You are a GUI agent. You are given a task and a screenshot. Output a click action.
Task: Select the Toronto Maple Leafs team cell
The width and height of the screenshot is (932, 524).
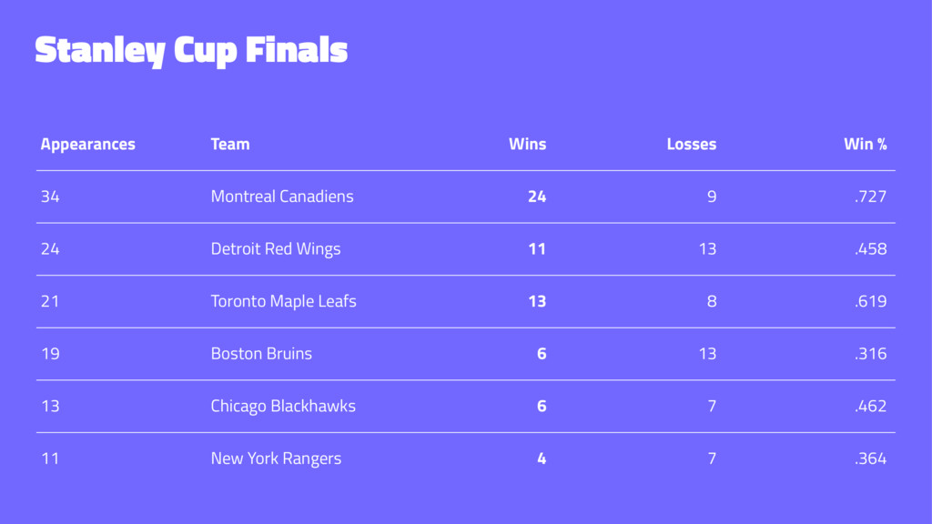(x=284, y=301)
